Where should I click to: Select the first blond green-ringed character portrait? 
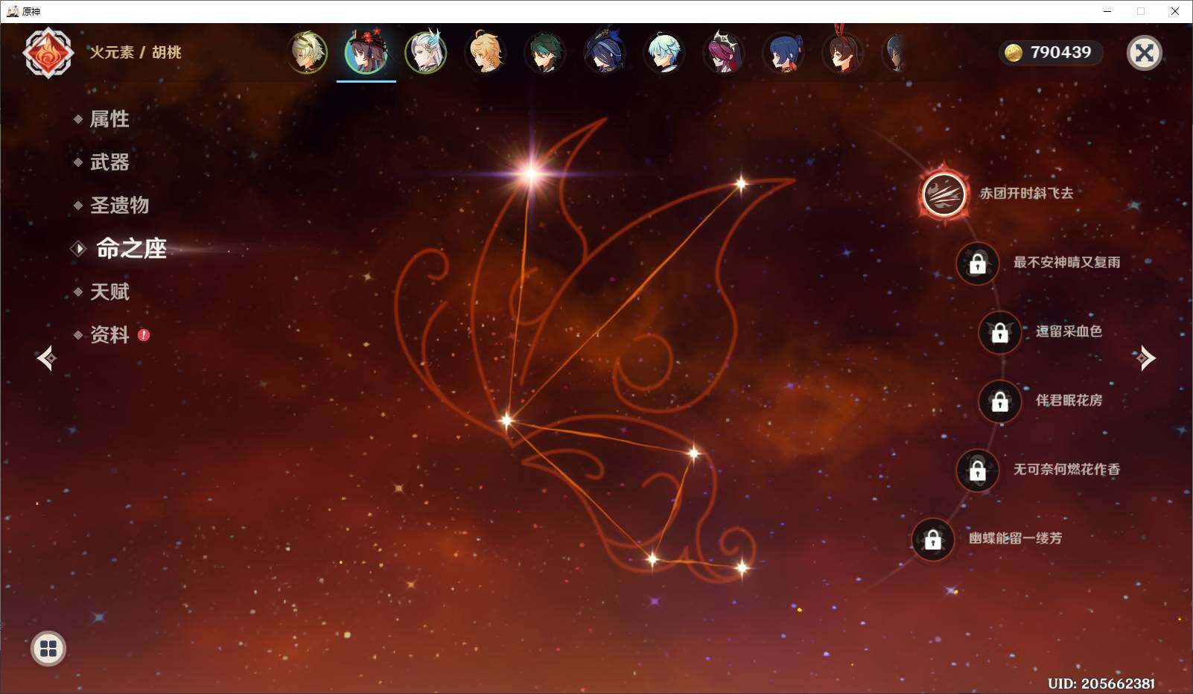(x=307, y=52)
